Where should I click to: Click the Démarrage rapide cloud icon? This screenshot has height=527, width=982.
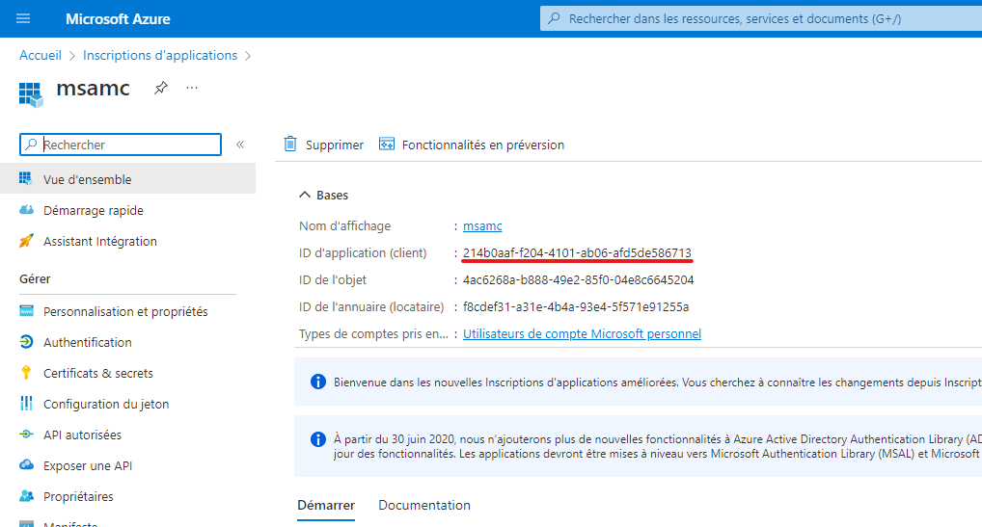[26, 209]
